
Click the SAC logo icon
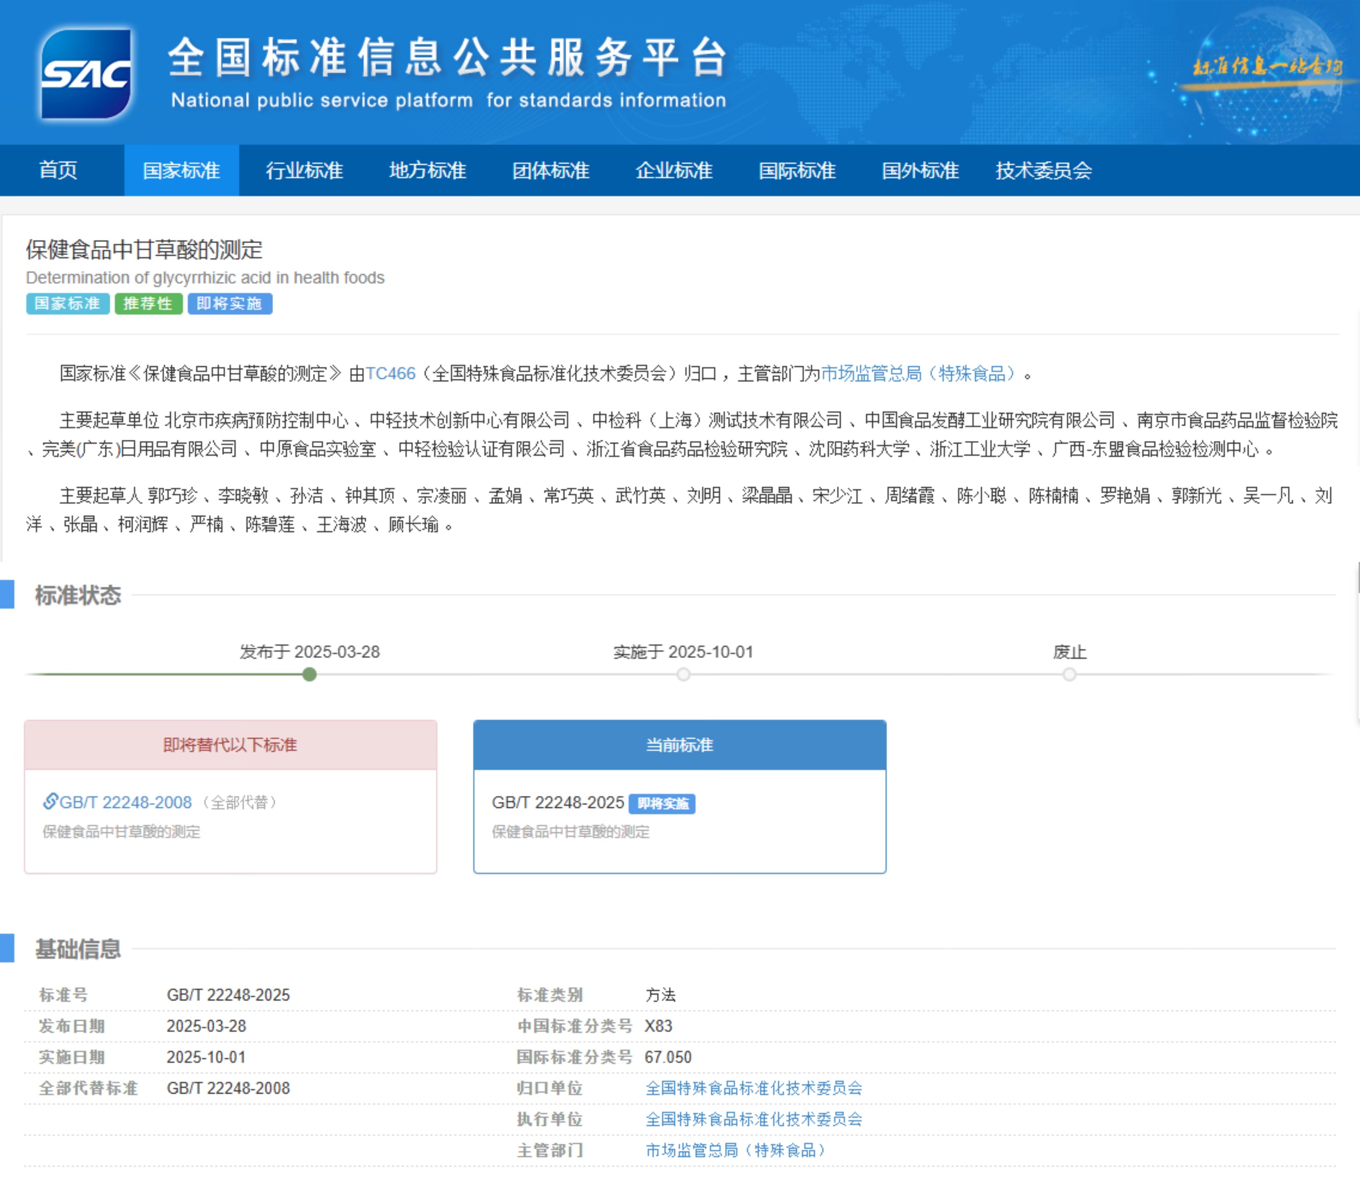(x=86, y=73)
